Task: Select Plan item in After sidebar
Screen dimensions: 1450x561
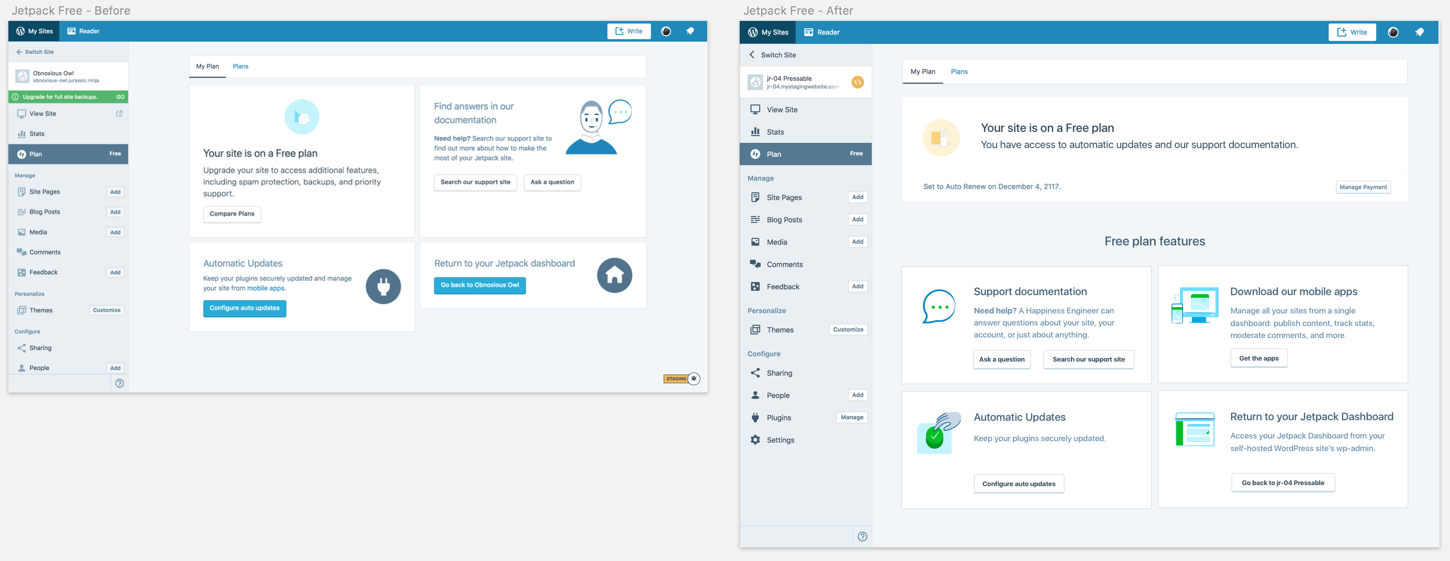Action: point(806,154)
